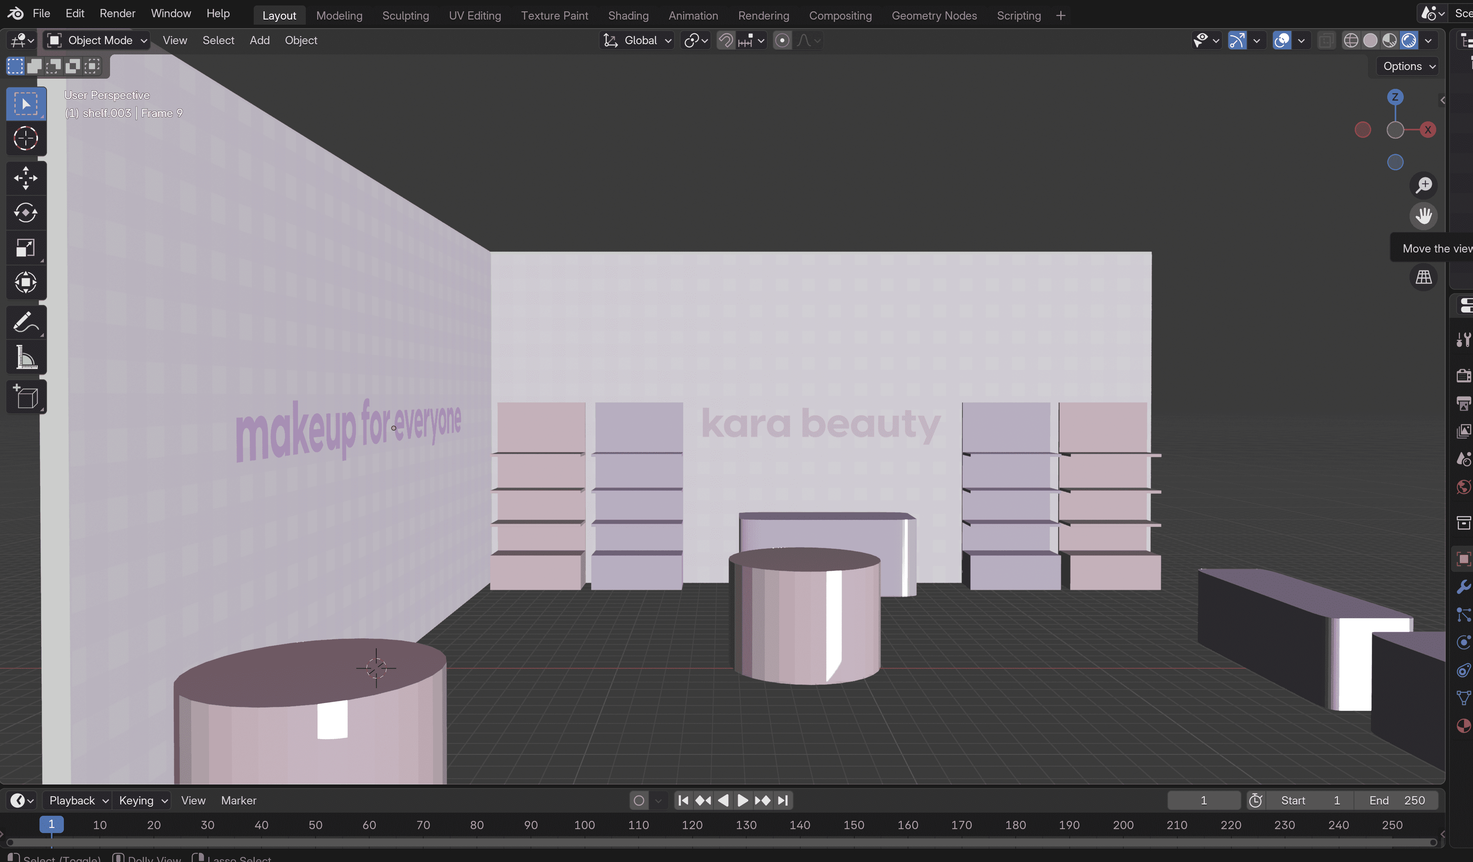This screenshot has height=862, width=1473.
Task: Activate the Annotate pencil tool
Action: 26,322
